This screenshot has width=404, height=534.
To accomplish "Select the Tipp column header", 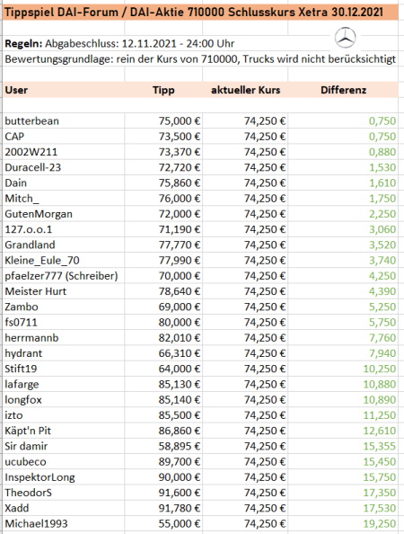I will coord(163,90).
